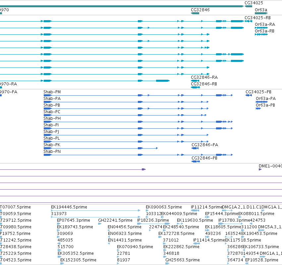
Task: Select the Or63a gene label
Action: [261, 10]
